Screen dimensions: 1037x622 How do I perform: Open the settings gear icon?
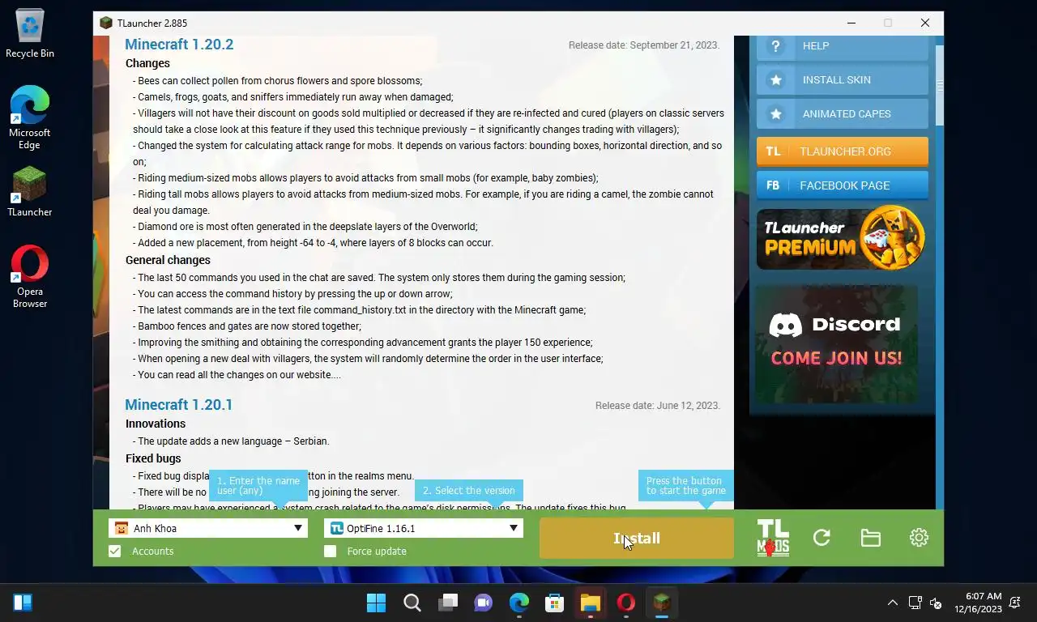[x=919, y=538]
